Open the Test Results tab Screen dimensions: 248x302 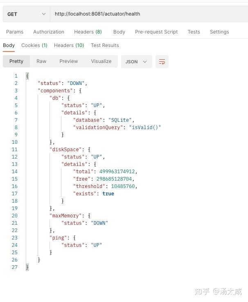[105, 45]
